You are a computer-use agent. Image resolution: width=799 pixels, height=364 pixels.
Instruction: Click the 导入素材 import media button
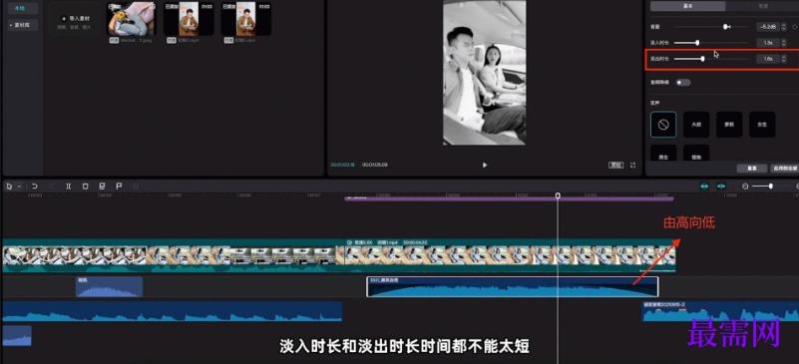click(x=74, y=20)
